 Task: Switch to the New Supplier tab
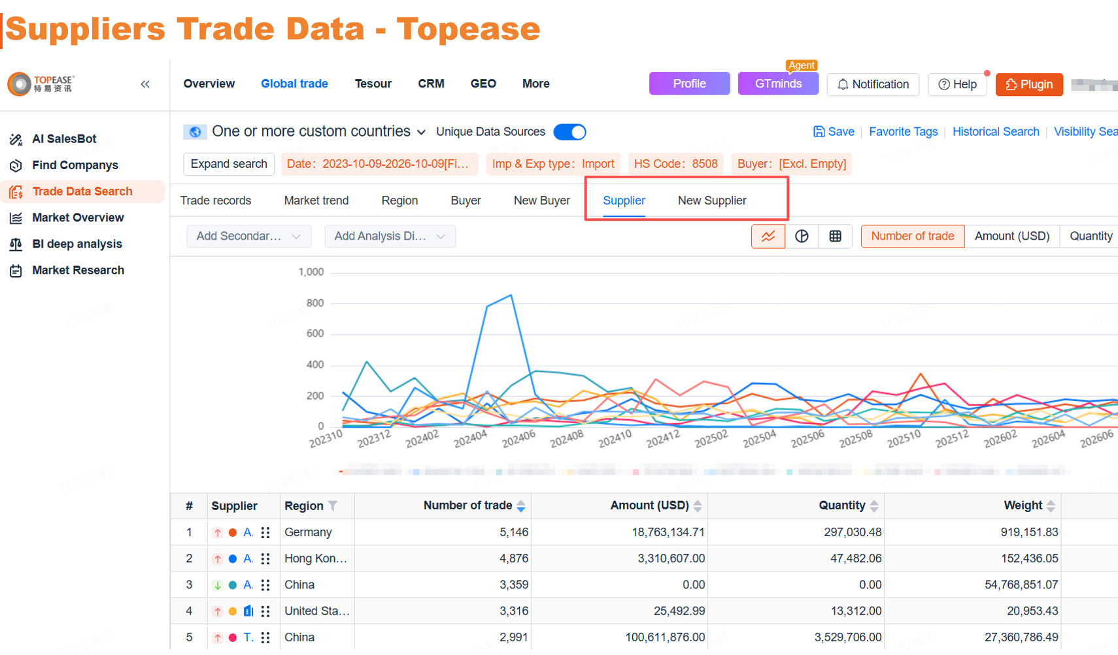click(x=712, y=200)
